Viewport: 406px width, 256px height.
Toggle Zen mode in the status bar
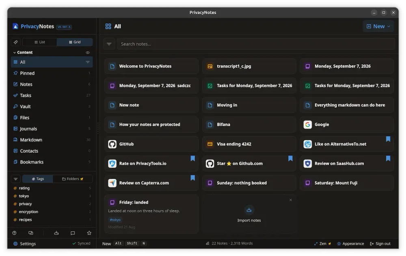pos(322,243)
